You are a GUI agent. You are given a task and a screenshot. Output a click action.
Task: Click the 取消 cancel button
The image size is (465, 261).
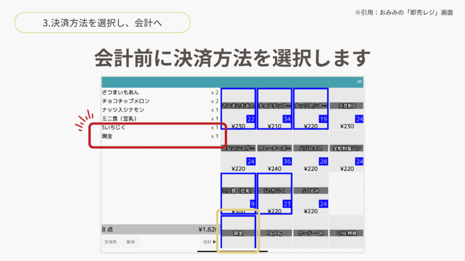point(131,242)
